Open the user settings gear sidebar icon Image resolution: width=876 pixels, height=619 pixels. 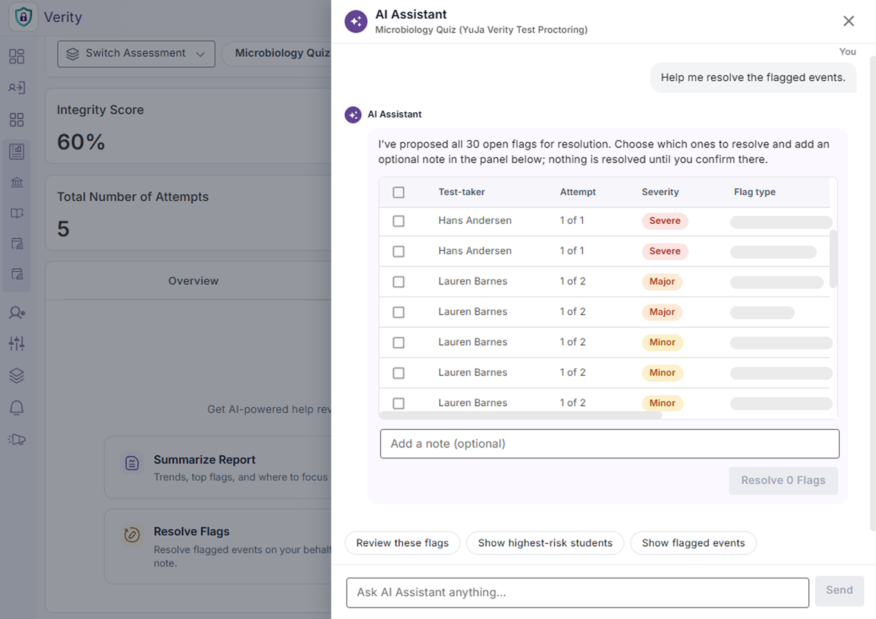click(x=17, y=313)
